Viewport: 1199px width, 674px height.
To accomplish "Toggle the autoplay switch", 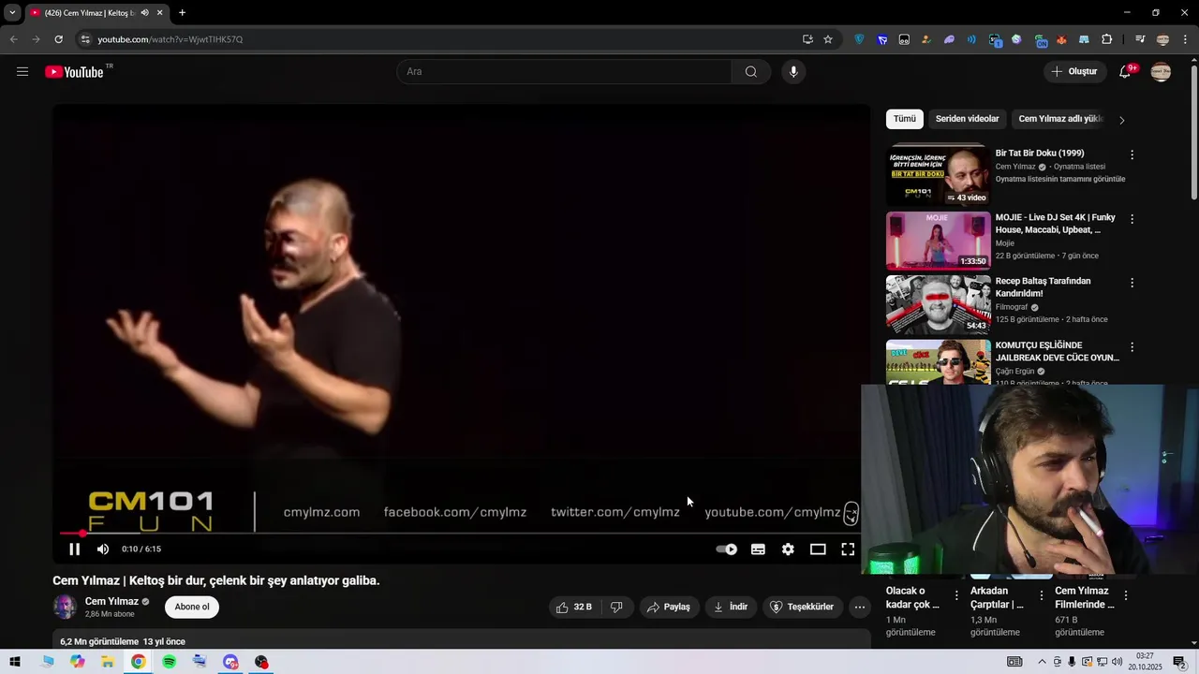I will pyautogui.click(x=727, y=549).
